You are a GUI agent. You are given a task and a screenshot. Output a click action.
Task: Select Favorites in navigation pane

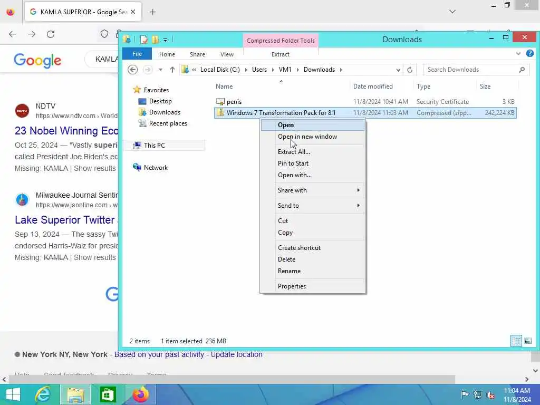tap(156, 90)
